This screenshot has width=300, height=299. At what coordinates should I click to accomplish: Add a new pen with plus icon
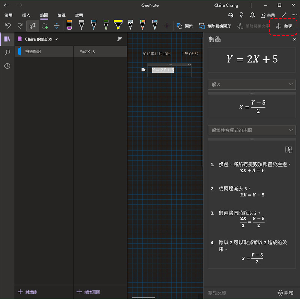point(167,26)
